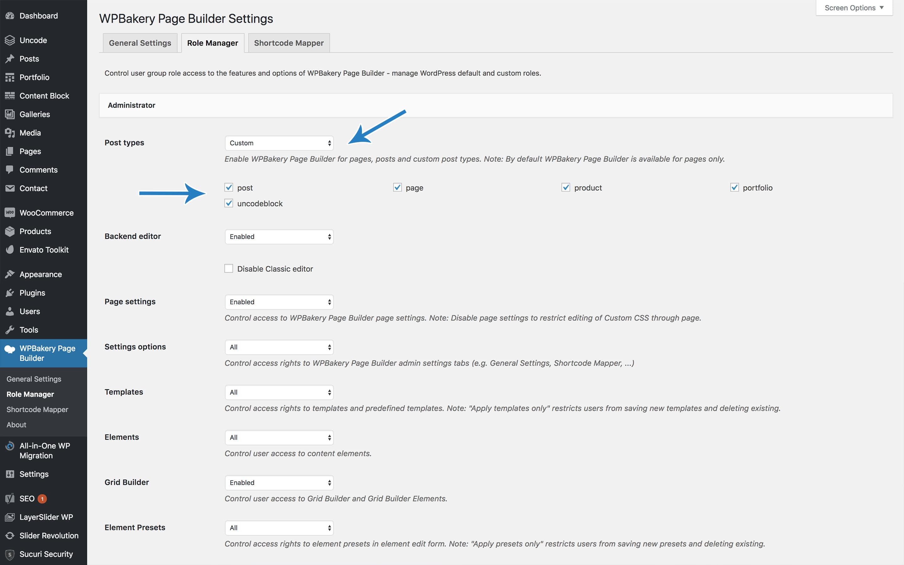Switch to the General Settings tab
This screenshot has width=904, height=565.
click(x=140, y=43)
